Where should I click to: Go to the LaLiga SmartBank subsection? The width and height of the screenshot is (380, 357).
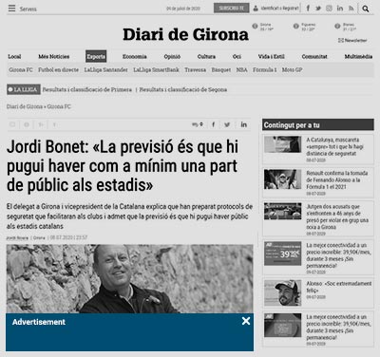(156, 70)
